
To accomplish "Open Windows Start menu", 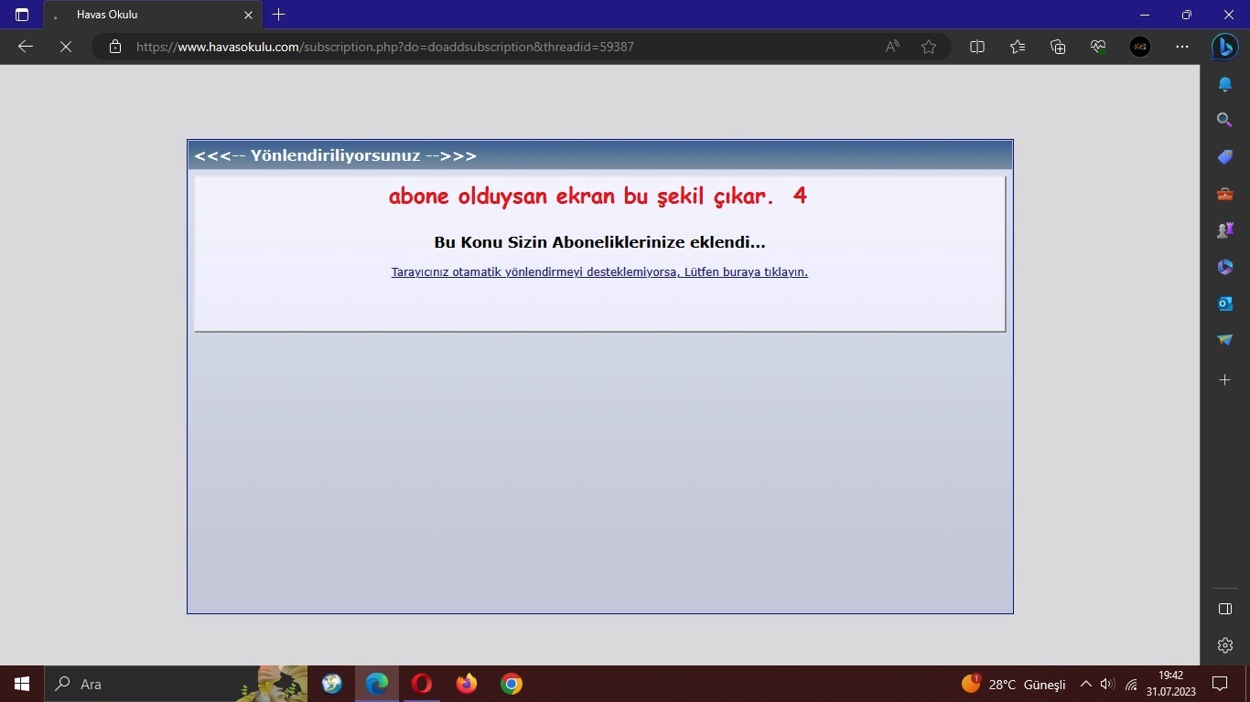I will 22,684.
